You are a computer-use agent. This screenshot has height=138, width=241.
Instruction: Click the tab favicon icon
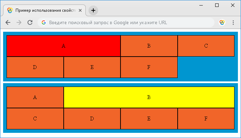[x=10, y=10]
